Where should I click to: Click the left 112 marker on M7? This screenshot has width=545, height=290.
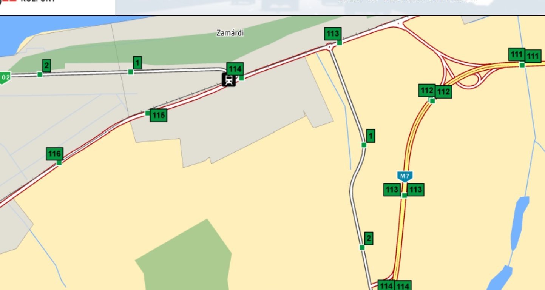click(x=426, y=91)
